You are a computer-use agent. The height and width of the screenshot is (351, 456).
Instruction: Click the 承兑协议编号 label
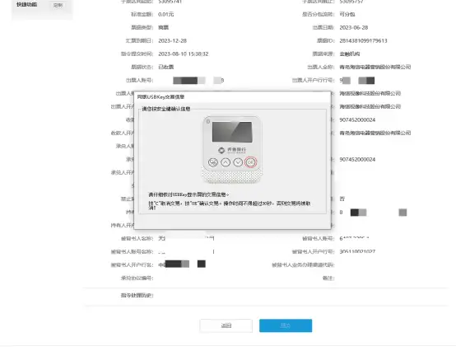pos(137,278)
